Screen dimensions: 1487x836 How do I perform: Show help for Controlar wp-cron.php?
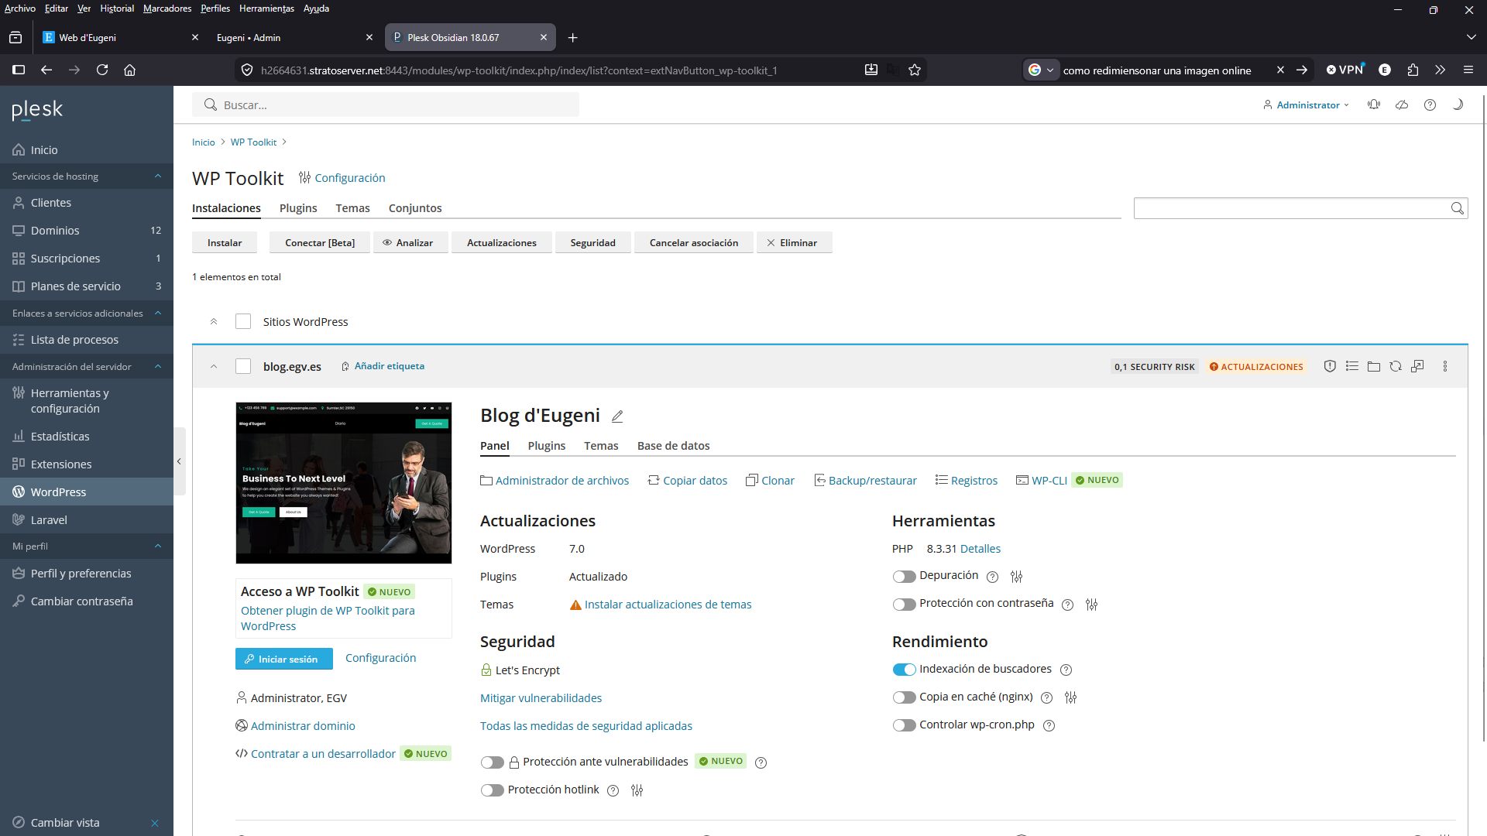pyautogui.click(x=1049, y=725)
